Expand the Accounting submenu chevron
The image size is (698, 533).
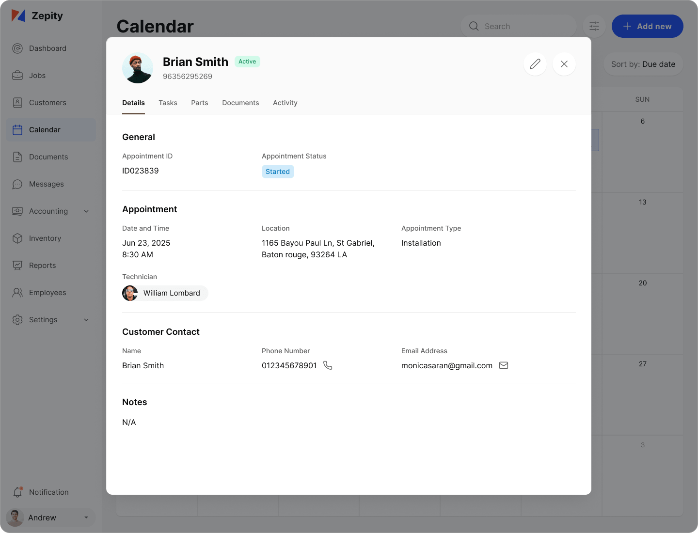[x=86, y=211]
